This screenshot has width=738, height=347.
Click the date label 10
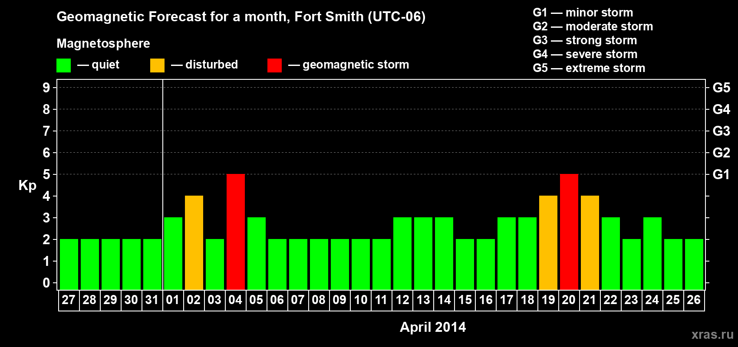(x=360, y=300)
